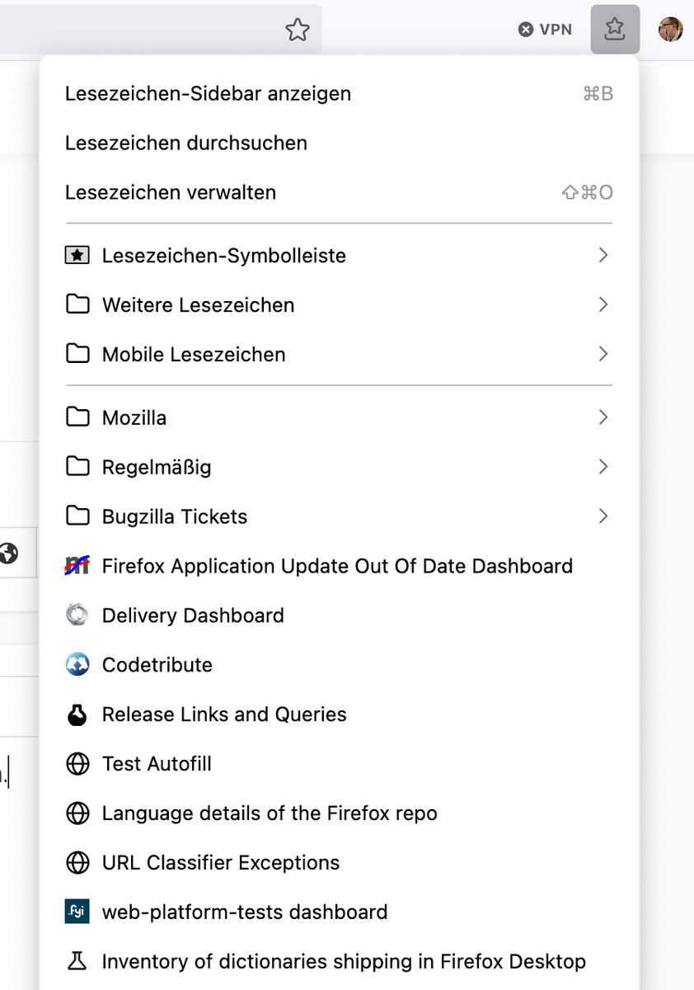Click the Delivery Dashboard bookmark icon
This screenshot has height=990, width=694.
pos(77,615)
